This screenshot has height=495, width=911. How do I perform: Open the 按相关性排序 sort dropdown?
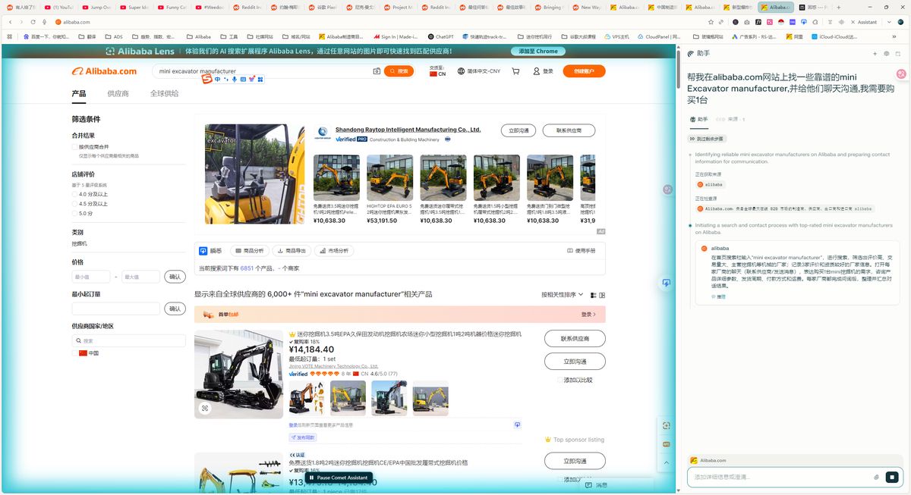[560, 294]
